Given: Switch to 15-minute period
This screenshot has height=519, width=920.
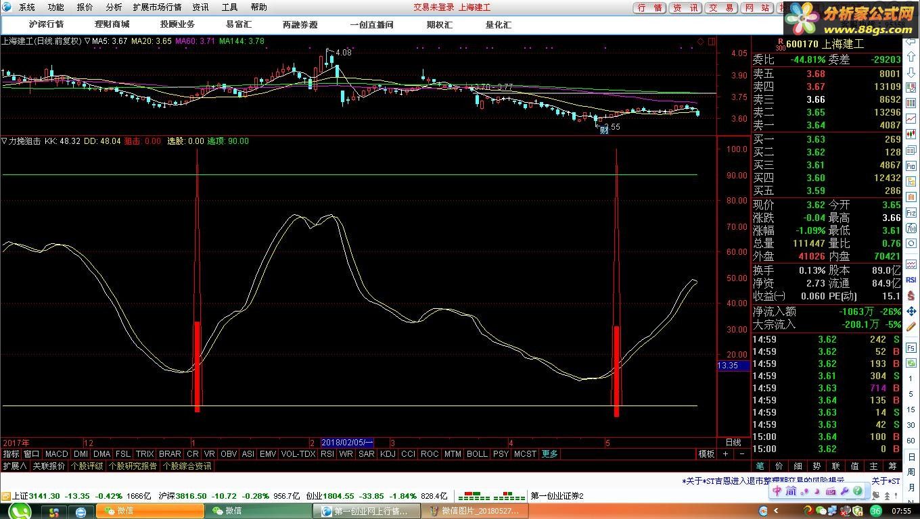Looking at the screenshot, I should [x=911, y=410].
